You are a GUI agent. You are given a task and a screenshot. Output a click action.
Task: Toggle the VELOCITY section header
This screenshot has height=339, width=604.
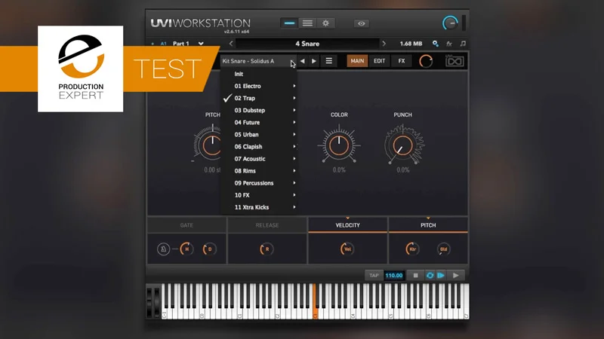(347, 225)
